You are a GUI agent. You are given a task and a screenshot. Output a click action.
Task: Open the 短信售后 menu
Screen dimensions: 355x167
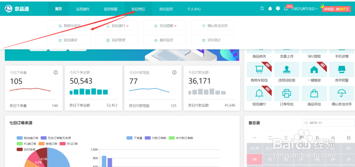coord(138,9)
